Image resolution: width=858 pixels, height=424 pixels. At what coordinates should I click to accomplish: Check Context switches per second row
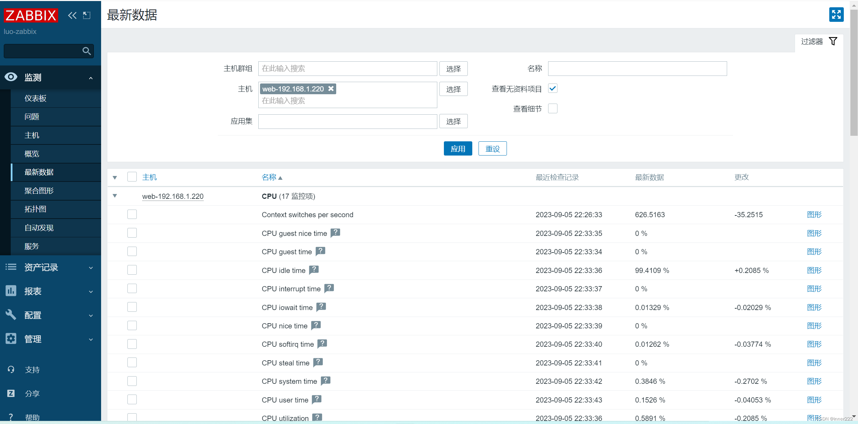point(132,214)
